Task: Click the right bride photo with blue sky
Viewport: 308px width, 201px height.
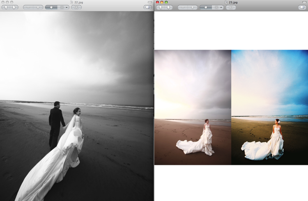Action: tap(270, 107)
